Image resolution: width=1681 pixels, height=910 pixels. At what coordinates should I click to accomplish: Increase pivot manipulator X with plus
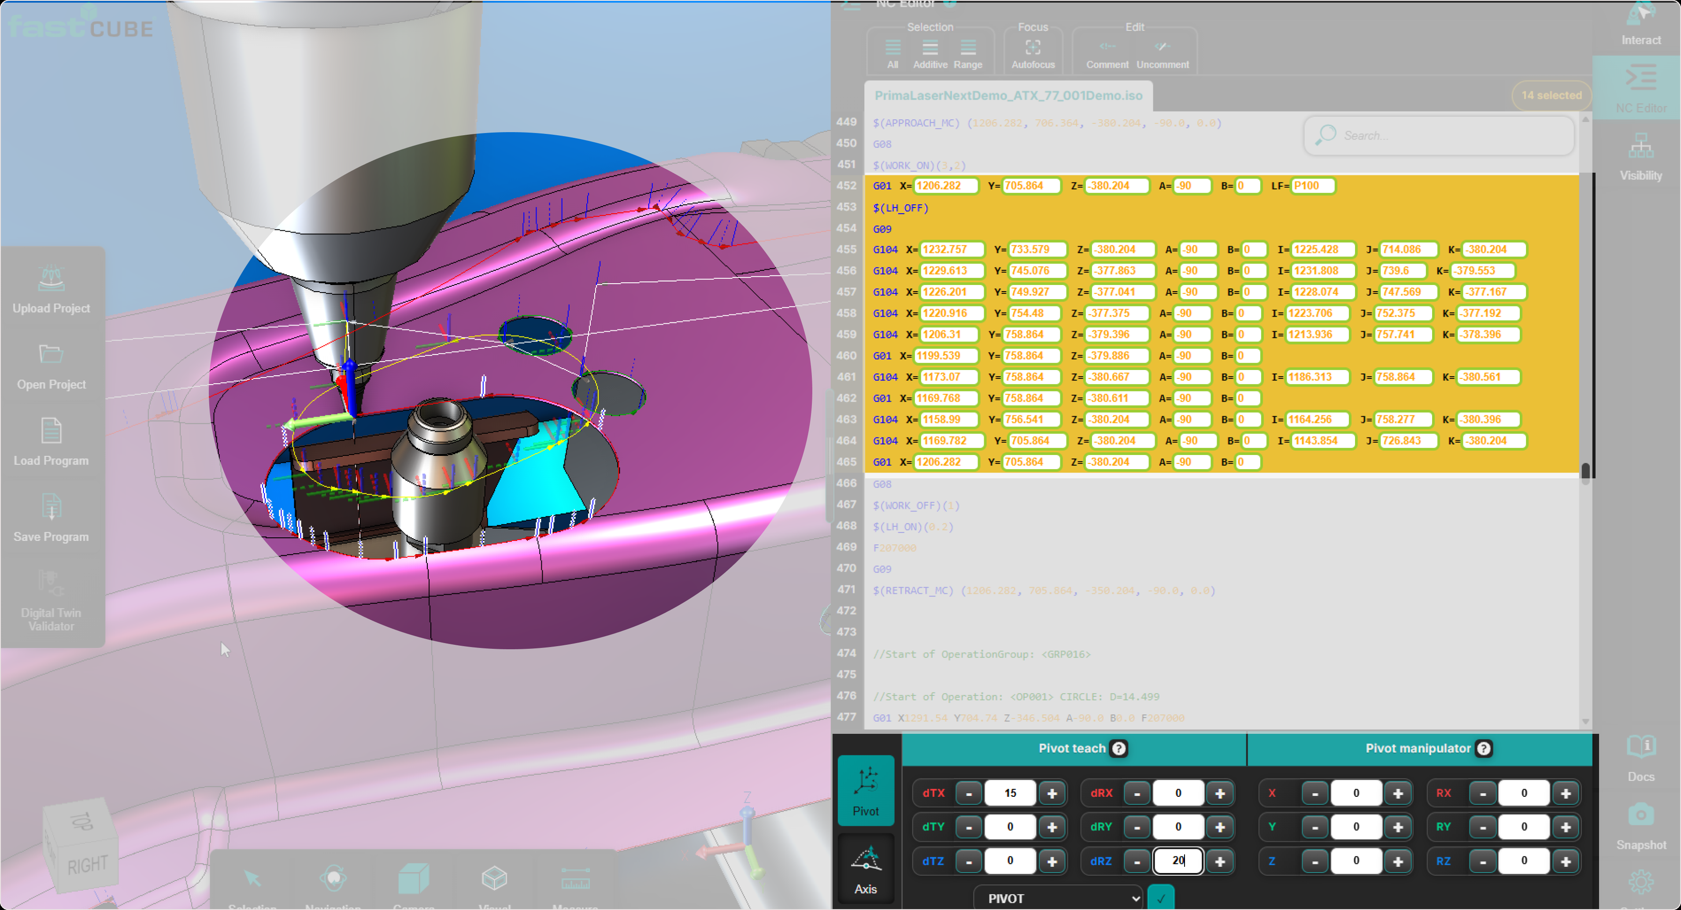1398,793
